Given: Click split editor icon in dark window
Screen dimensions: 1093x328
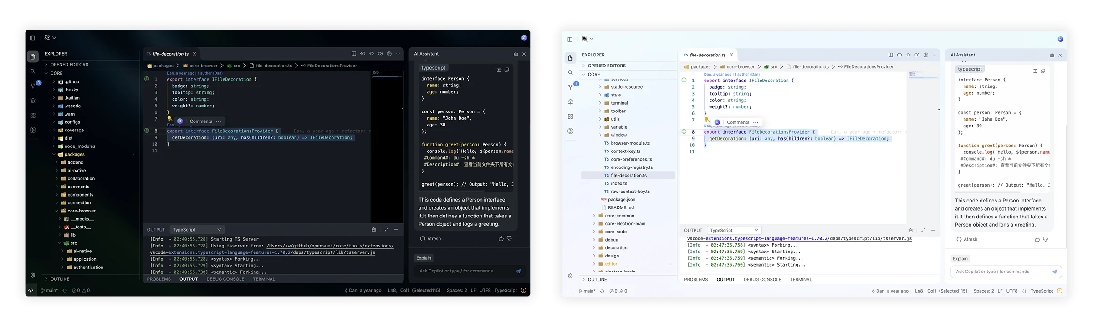Looking at the screenshot, I should [354, 54].
